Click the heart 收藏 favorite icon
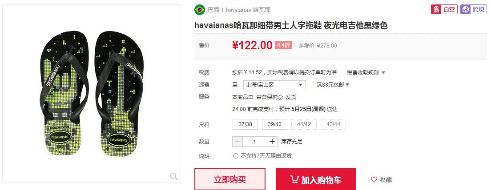Image resolution: width=491 pixels, height=190 pixels. pyautogui.click(x=374, y=180)
